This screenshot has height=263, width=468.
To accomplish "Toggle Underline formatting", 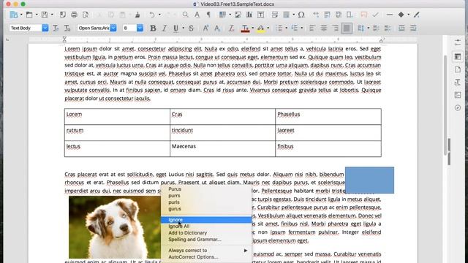I will pyautogui.click(x=175, y=28).
